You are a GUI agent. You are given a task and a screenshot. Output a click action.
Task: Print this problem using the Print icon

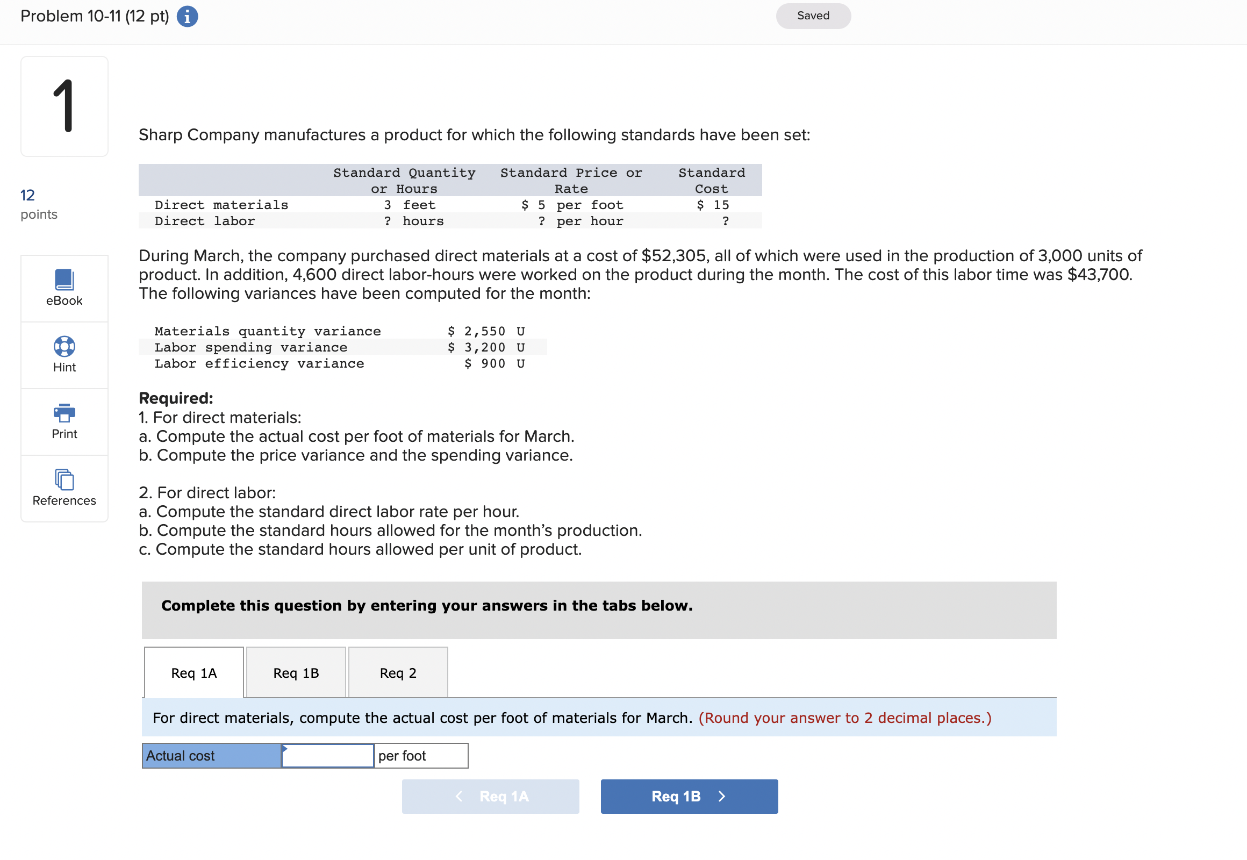(x=64, y=421)
